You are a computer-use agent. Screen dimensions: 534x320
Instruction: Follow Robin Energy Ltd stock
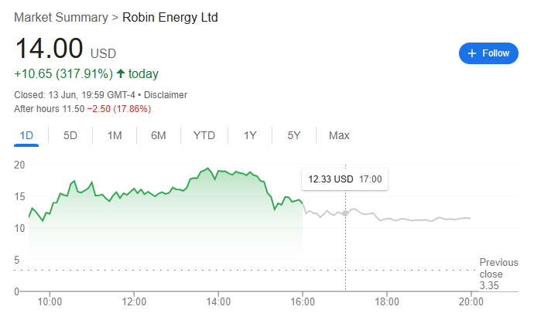[488, 53]
